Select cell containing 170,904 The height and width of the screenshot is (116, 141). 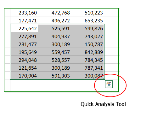tap(24, 75)
